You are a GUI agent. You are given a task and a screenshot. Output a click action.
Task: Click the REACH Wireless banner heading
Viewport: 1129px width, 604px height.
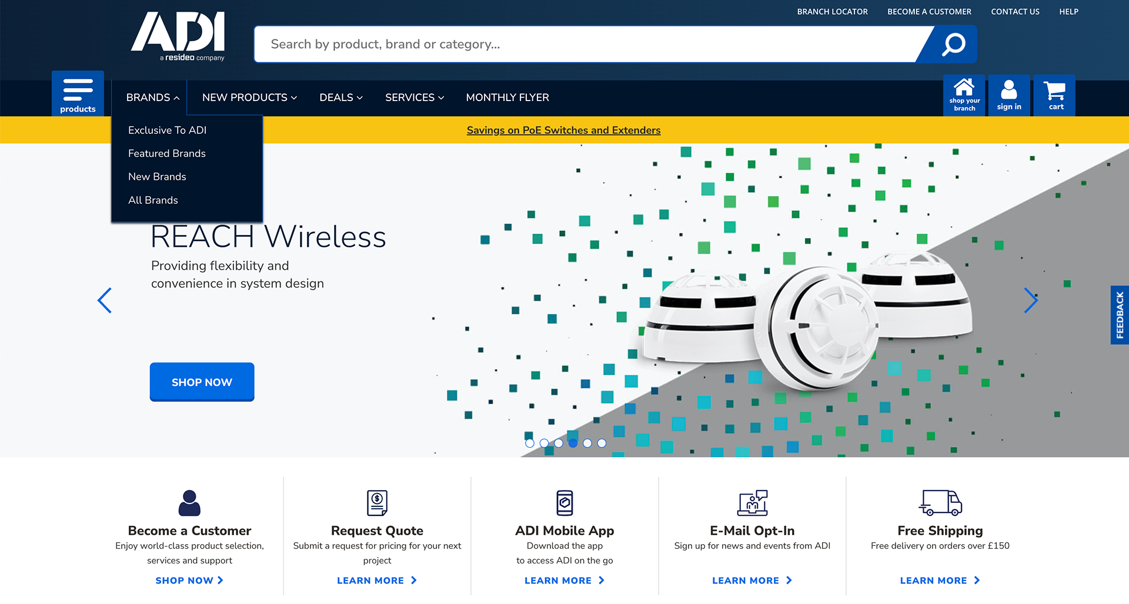click(x=268, y=237)
